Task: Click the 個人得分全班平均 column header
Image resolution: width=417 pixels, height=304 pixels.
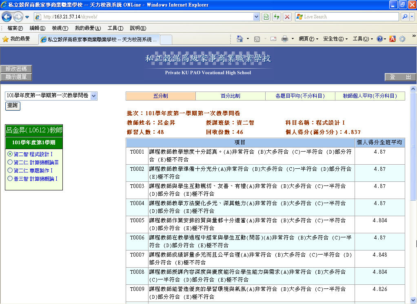Action: coord(379,143)
